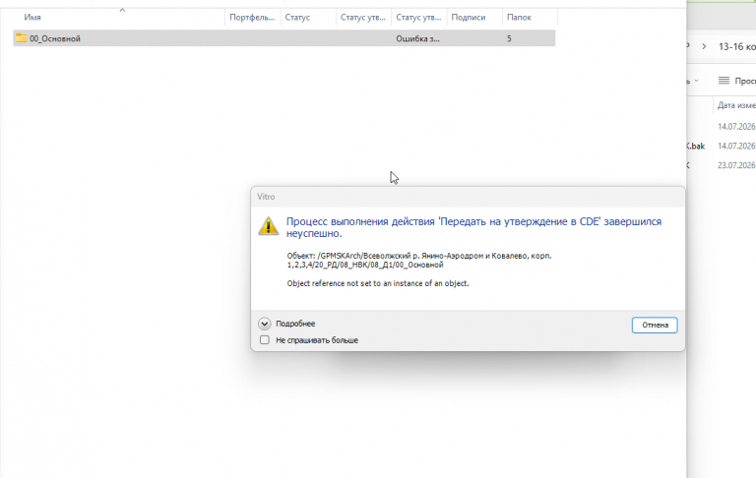The image size is (756, 478).
Task: Click the Папок column header
Action: point(520,18)
